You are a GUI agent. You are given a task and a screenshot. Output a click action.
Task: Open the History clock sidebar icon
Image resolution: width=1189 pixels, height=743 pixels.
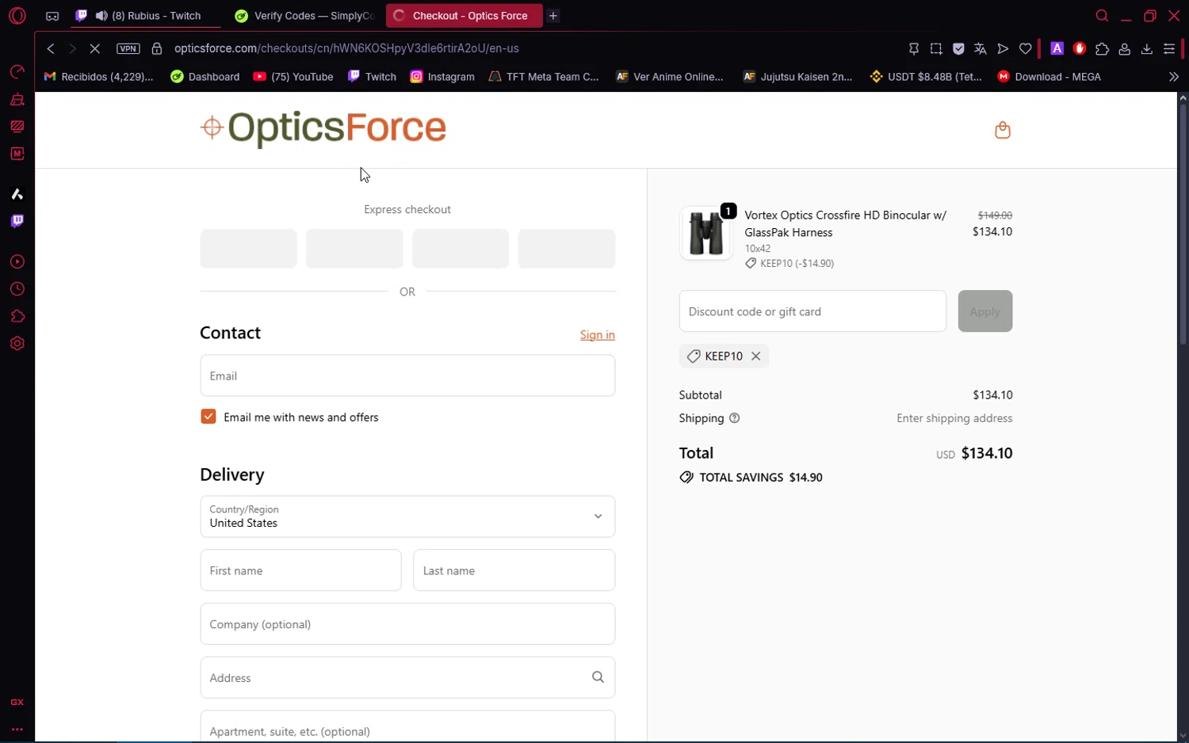coord(17,289)
